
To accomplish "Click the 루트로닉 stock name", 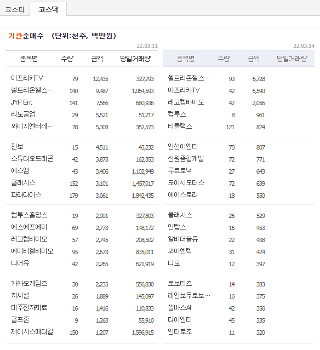I will [180, 171].
